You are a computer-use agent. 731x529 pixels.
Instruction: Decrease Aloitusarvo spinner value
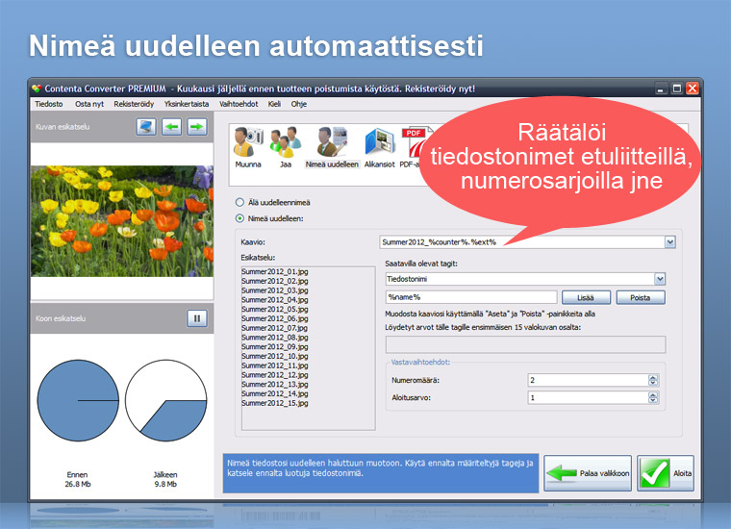coord(653,401)
